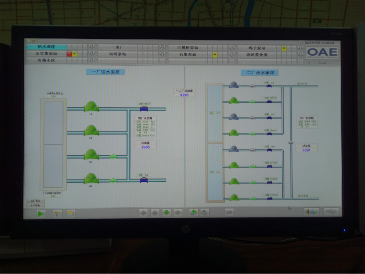Click the red alarm indicator beside 王官集泵站
Screen dimensions: 365x274
(69, 54)
